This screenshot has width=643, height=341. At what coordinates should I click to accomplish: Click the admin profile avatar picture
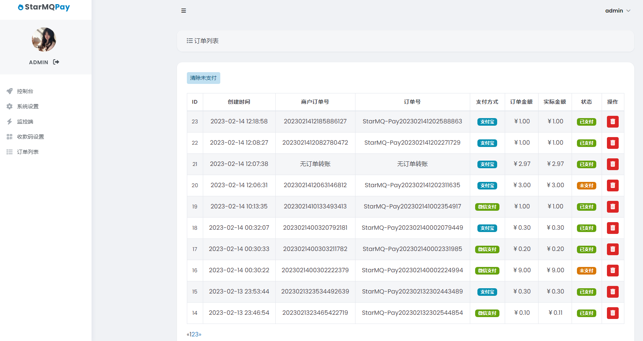[44, 39]
